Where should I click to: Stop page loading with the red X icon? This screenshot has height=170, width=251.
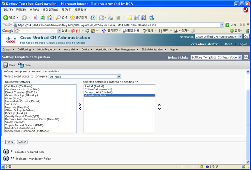coord(35,18)
